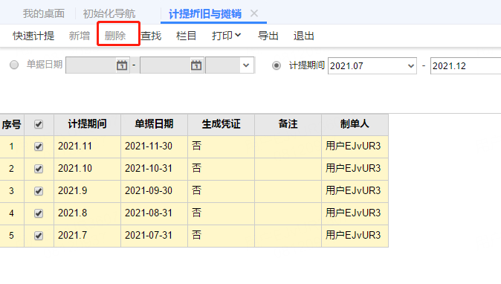Screen dimensions: 501x284
Task: Click the 备注 column header
Action: [288, 124]
